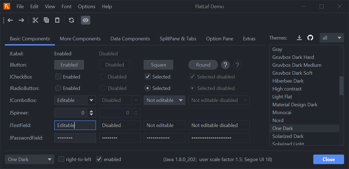Toggle the eye visibility toolbar button
The height and width of the screenshot is (169, 349).
(86, 20)
